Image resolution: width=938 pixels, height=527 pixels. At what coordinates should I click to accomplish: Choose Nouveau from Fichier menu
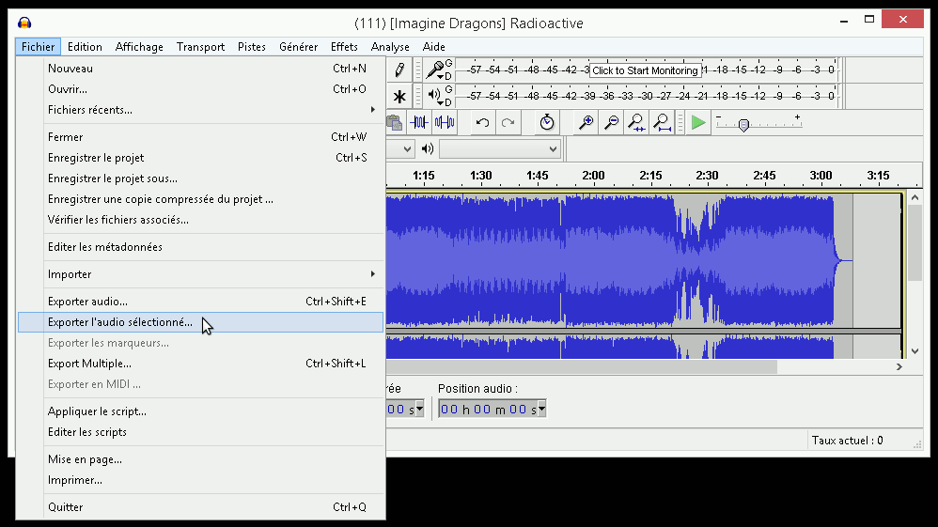pyautogui.click(x=200, y=69)
